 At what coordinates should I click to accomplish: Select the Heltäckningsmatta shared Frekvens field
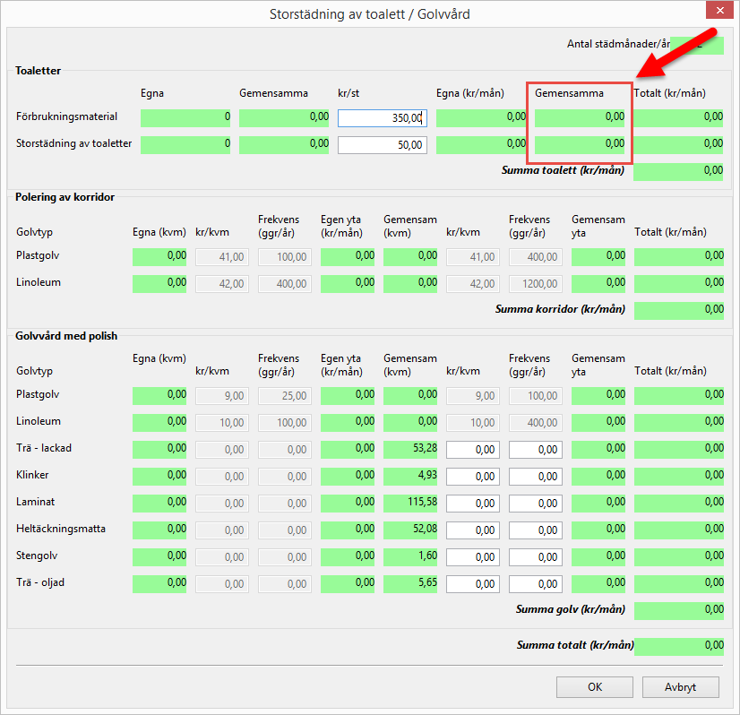pos(535,530)
